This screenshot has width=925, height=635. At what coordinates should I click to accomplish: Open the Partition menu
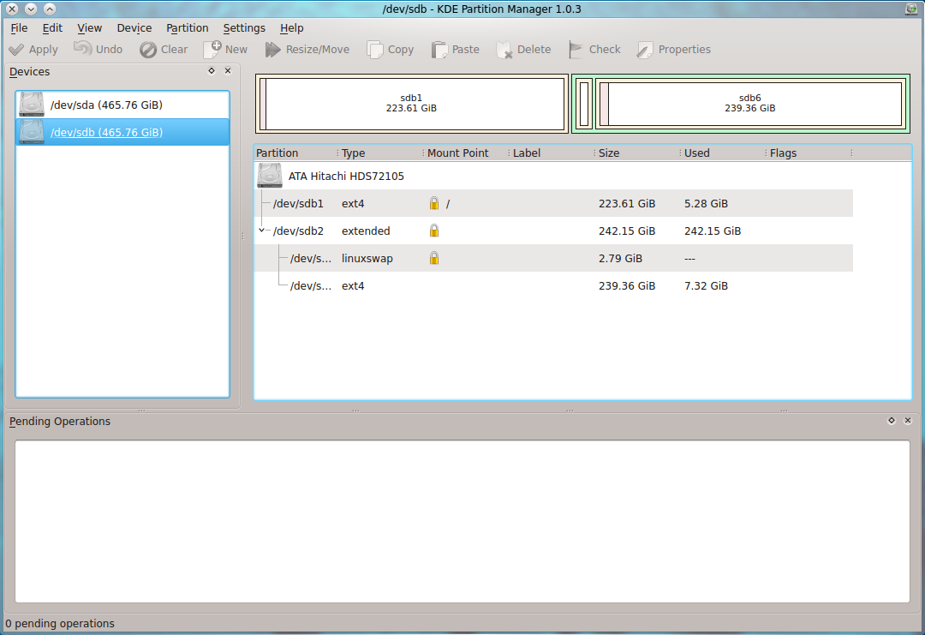coord(187,28)
